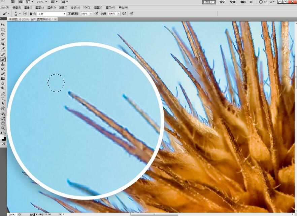
Task: Open the 窗口(W) menu
Action: coord(110,8)
